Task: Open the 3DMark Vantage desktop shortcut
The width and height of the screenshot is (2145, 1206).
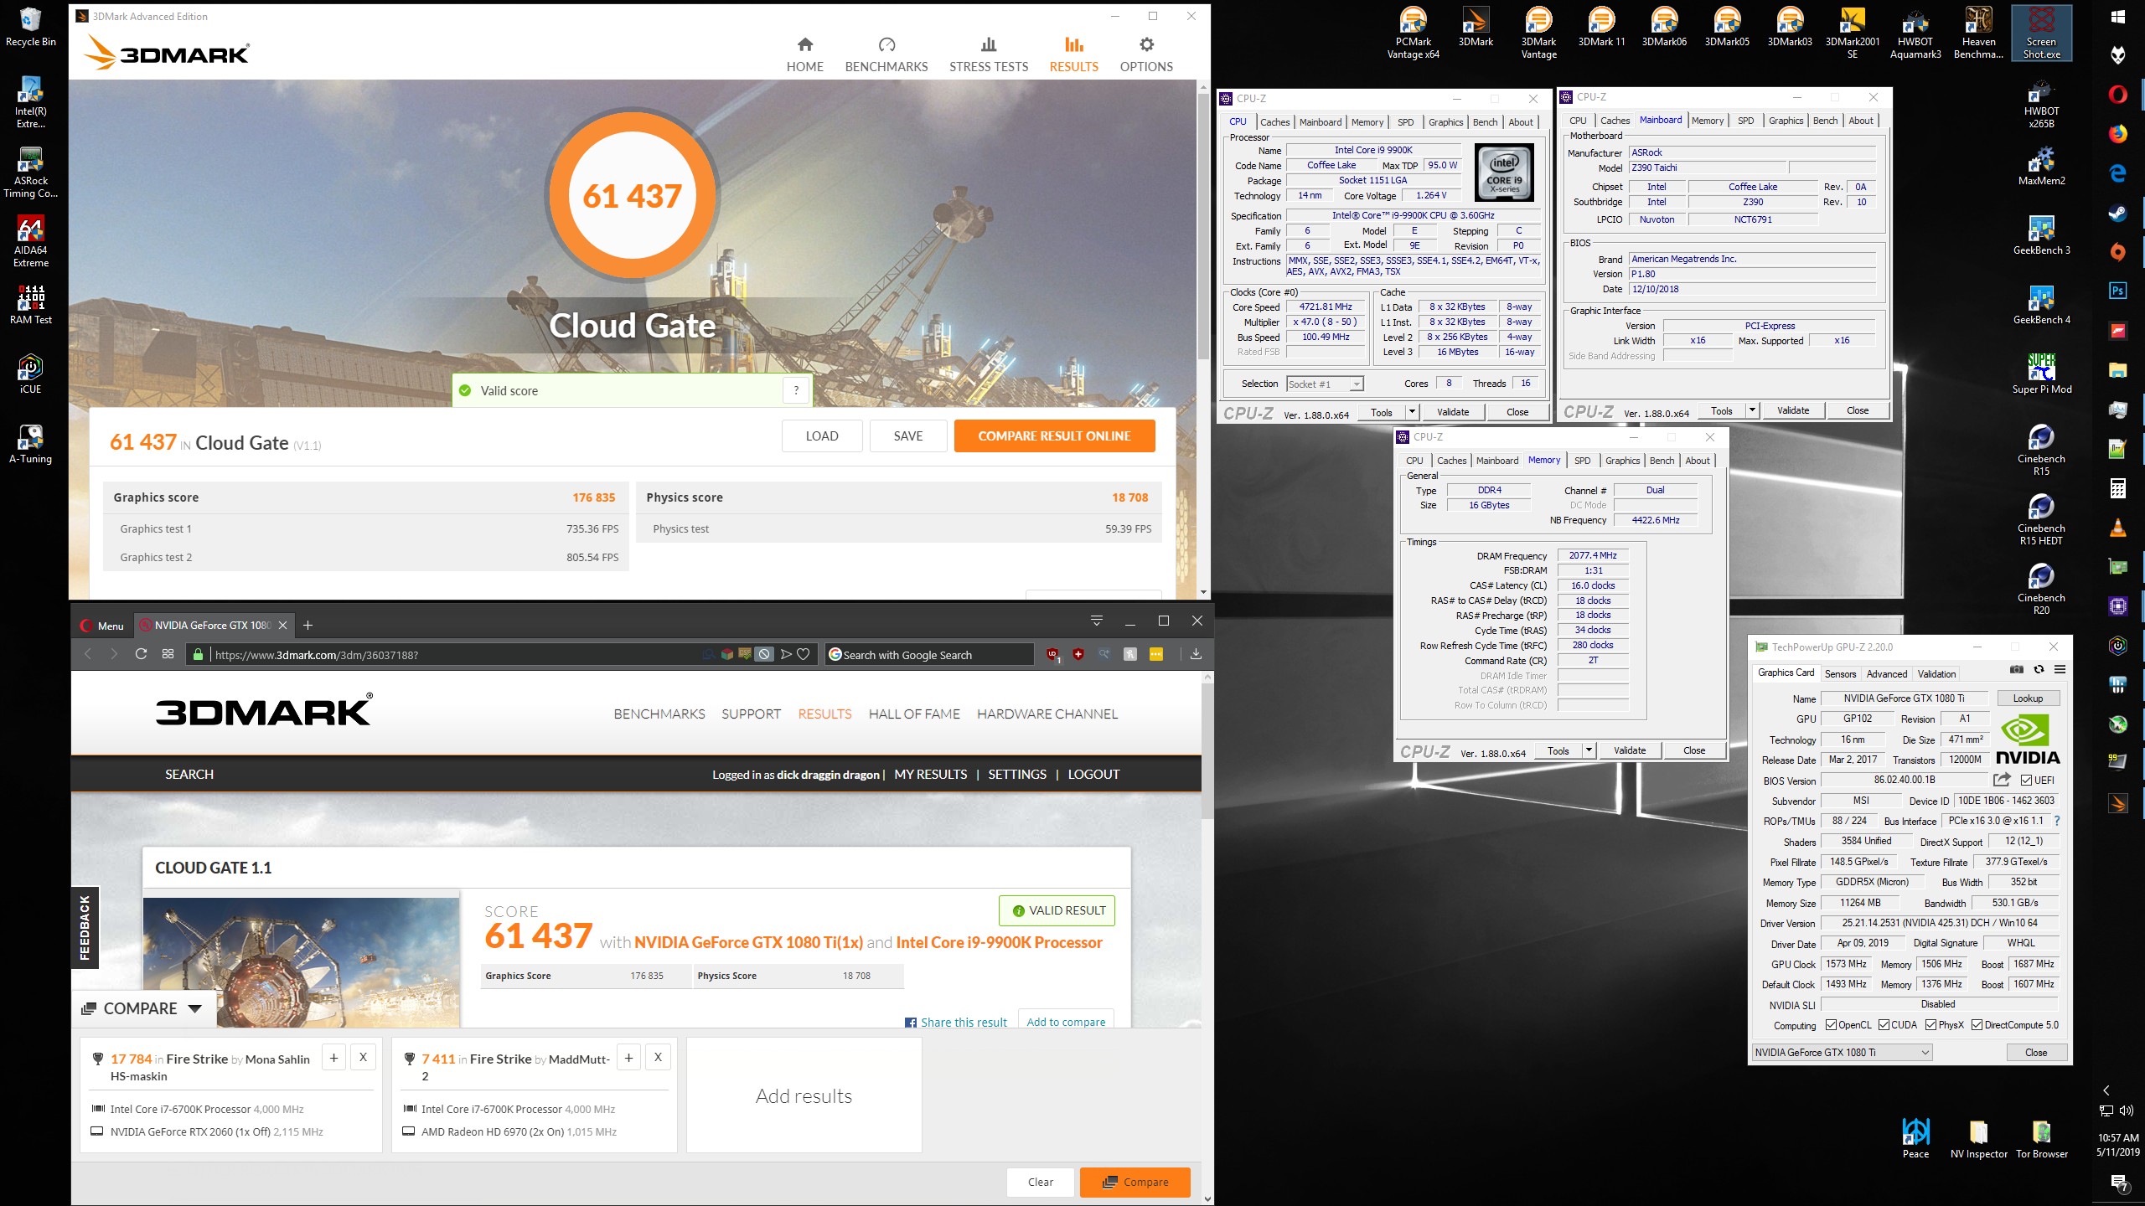Action: (x=1538, y=33)
